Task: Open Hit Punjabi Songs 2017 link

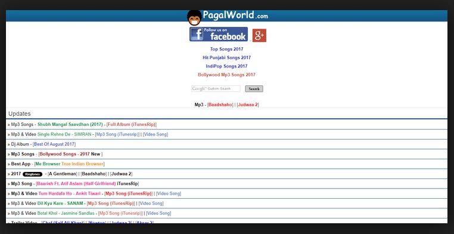Action: click(x=227, y=57)
